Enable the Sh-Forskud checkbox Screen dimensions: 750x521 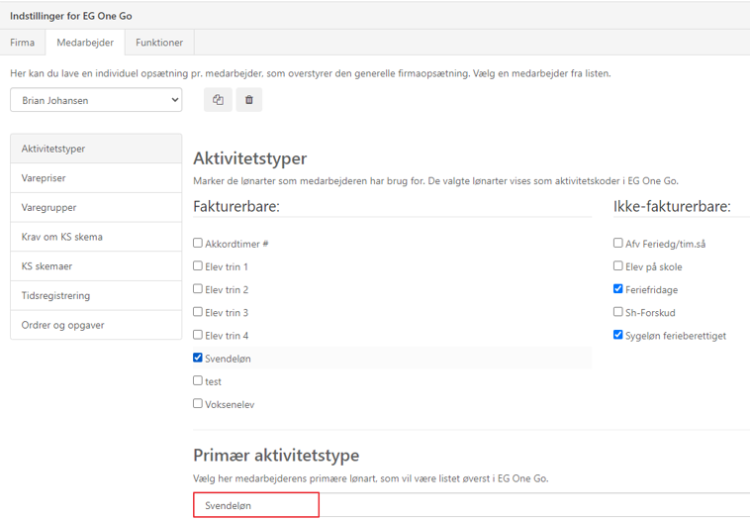(x=618, y=312)
